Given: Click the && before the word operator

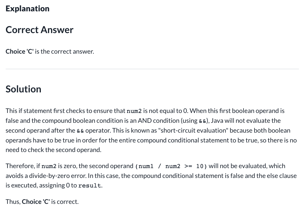Looking at the screenshot, I should click(x=80, y=131).
